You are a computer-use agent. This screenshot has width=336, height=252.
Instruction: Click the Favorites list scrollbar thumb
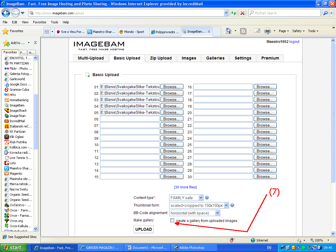click(x=36, y=122)
